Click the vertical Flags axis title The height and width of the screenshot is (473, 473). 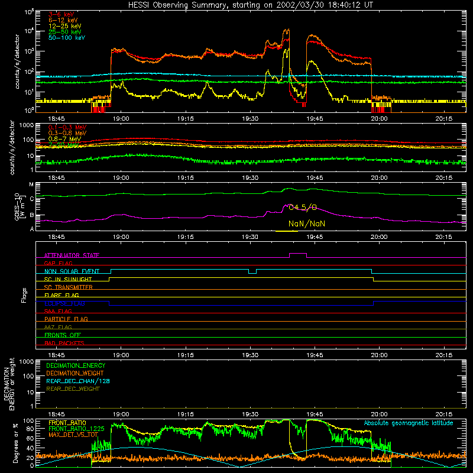click(24, 295)
